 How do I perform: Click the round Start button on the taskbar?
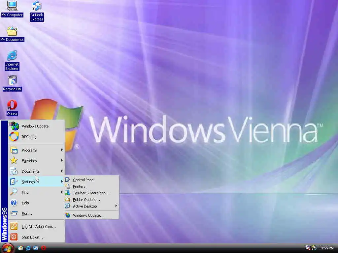[x=8, y=248]
